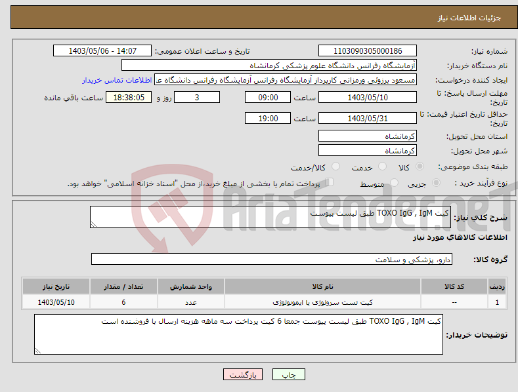Click the توضیحات خریدار label
518x392 pixels.
pyautogui.click(x=477, y=335)
